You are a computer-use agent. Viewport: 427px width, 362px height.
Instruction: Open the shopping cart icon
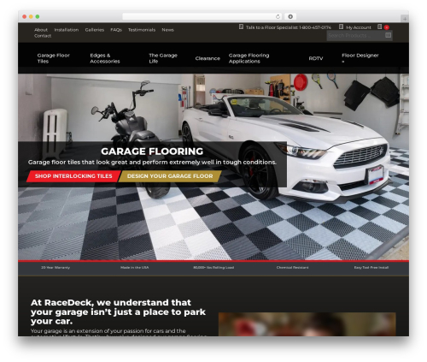tap(380, 27)
